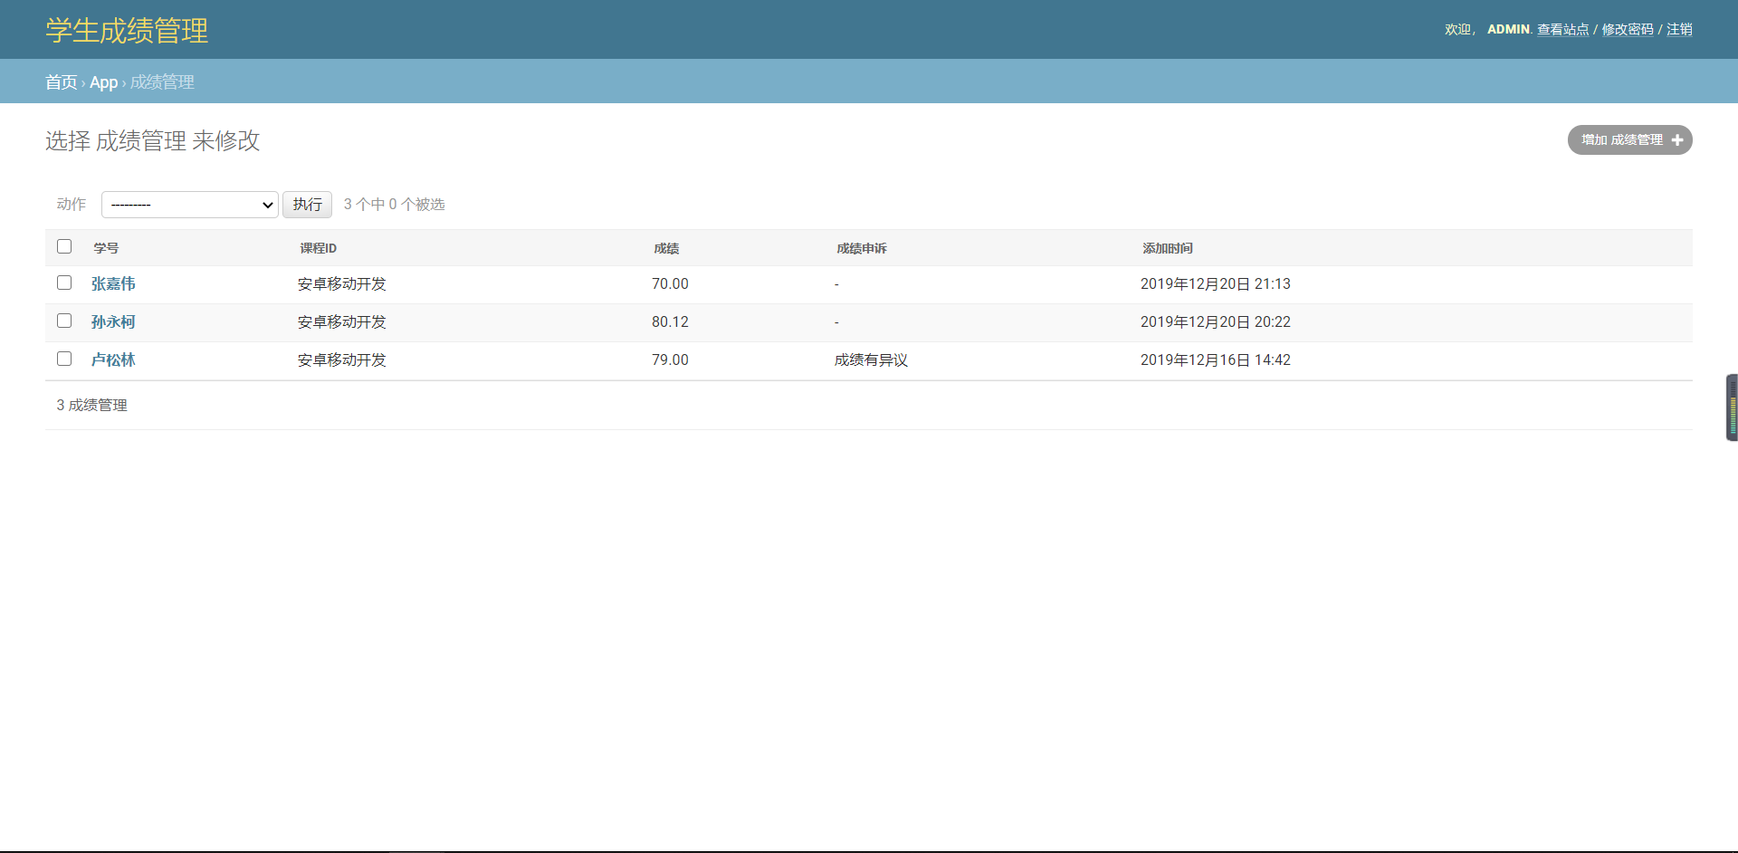
Task: Click the 增加 成绩管理 button
Action: pyautogui.click(x=1629, y=140)
